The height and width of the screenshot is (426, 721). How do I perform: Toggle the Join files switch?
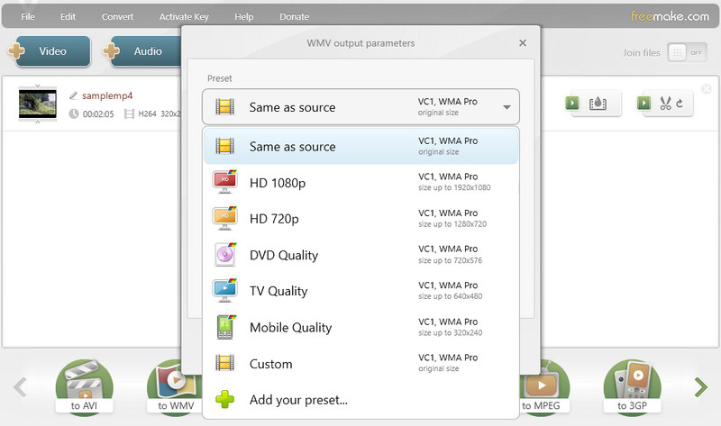tap(687, 53)
